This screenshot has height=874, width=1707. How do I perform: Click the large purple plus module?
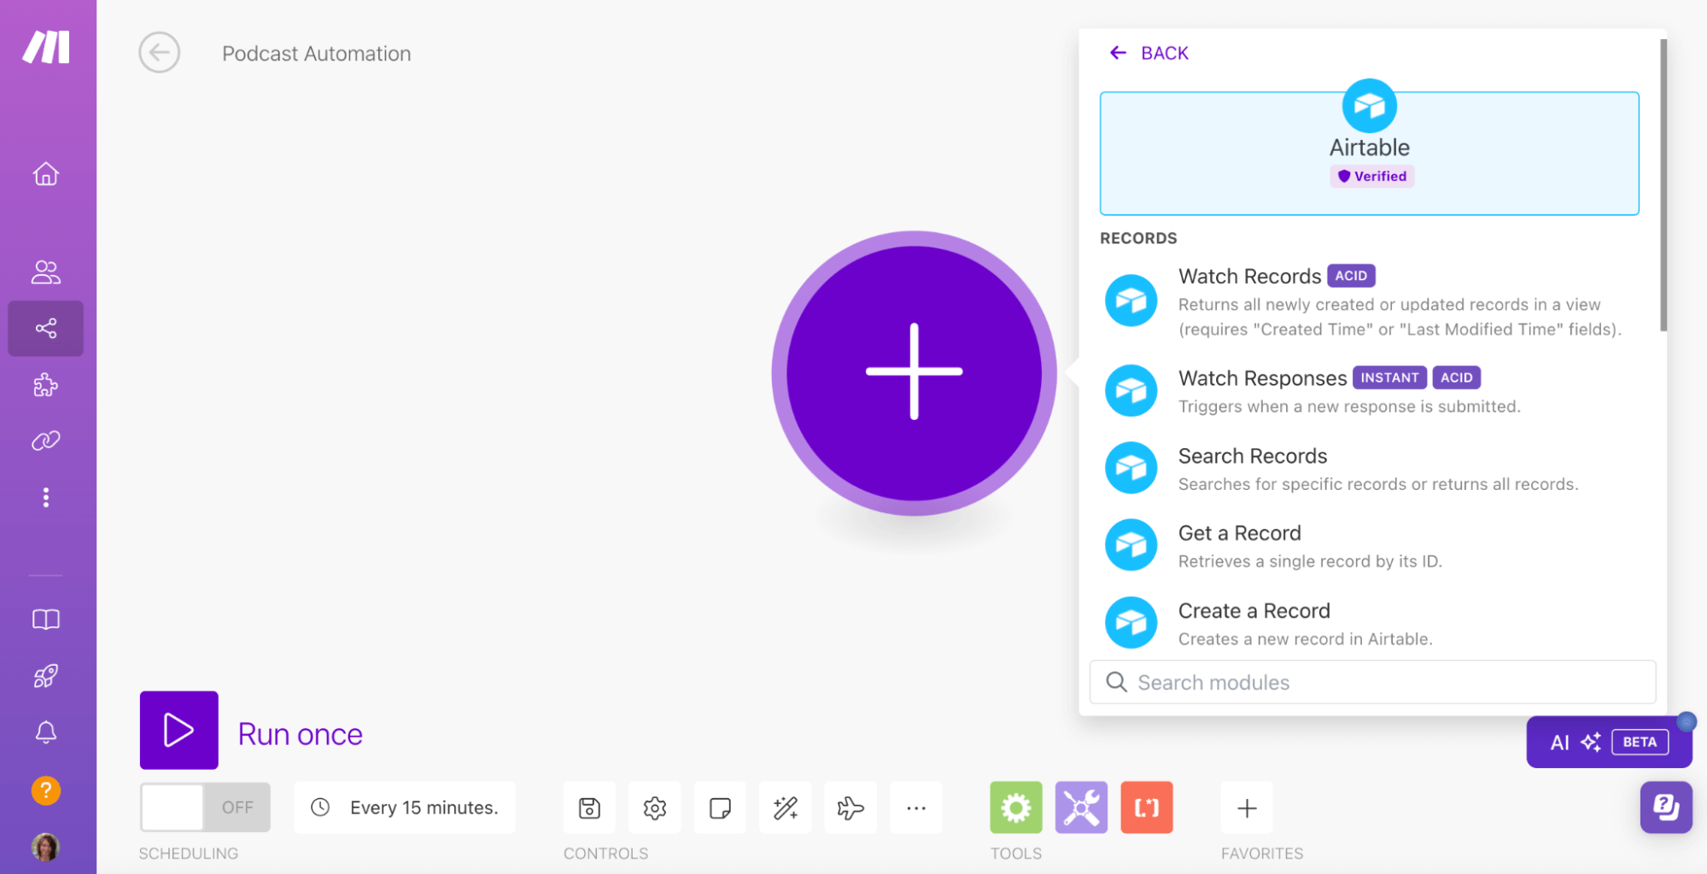914,373
